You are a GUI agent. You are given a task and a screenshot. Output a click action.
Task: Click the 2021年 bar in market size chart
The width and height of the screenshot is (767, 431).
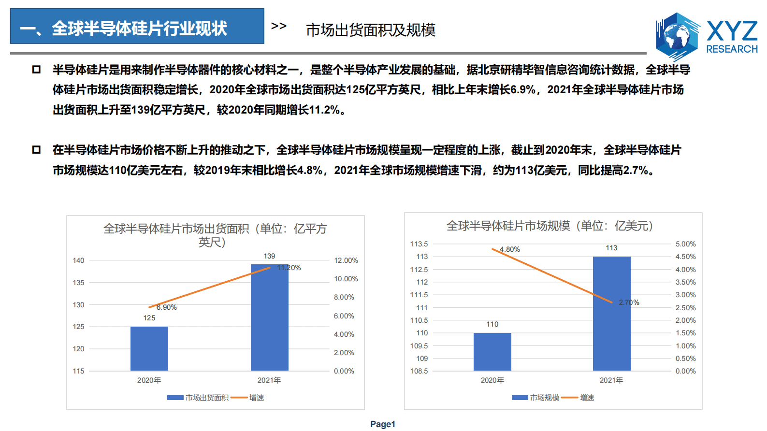[611, 314]
